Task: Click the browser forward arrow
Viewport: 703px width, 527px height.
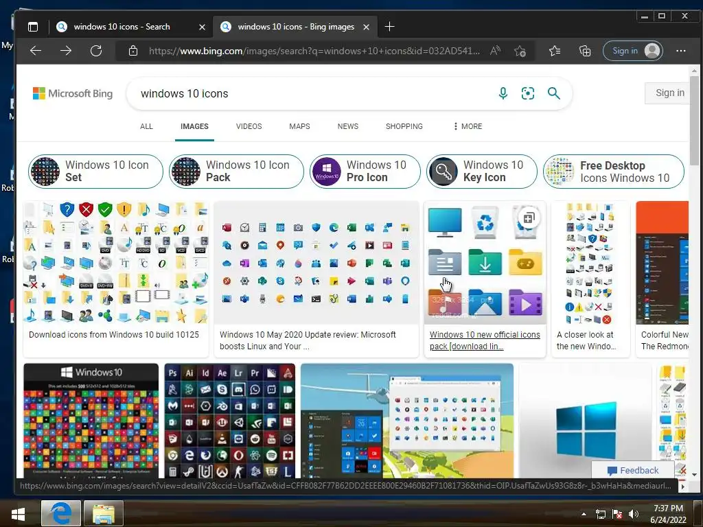Action: pos(66,51)
